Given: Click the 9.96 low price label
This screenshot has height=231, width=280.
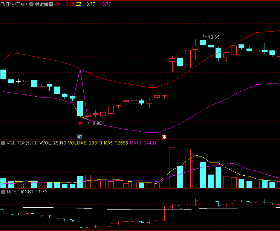Looking at the screenshot, I should (97, 123).
